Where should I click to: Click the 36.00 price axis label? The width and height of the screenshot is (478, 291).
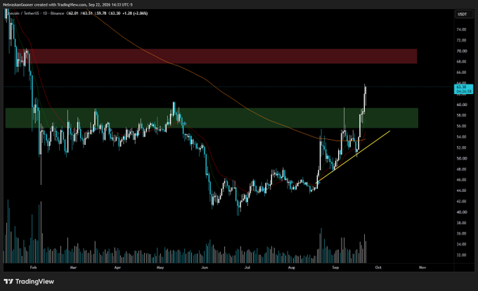[x=461, y=234]
